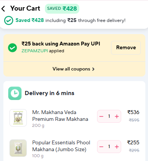
Task: Click the ₹536 price of Mr. Makhana
Action: [x=133, y=112]
